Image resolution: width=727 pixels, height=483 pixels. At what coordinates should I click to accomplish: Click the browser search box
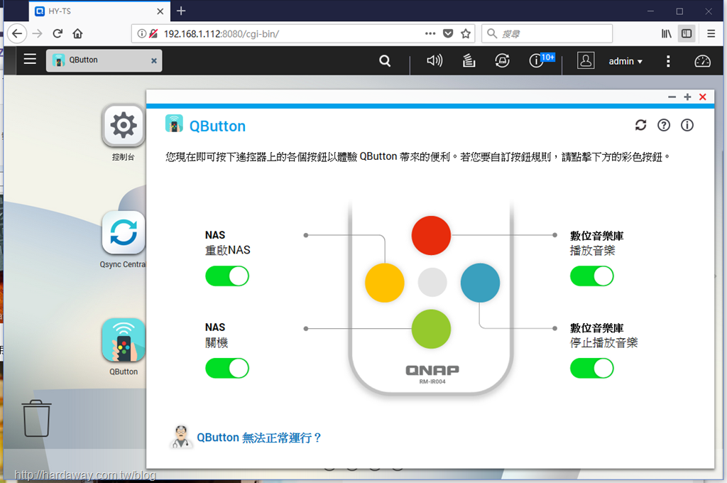pyautogui.click(x=547, y=34)
